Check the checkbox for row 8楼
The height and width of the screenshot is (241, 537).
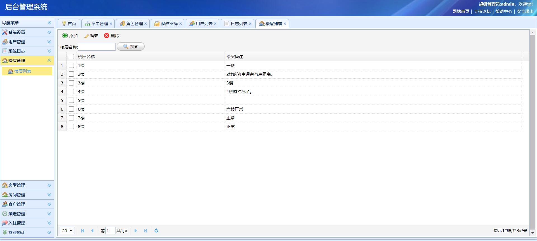pyautogui.click(x=71, y=126)
